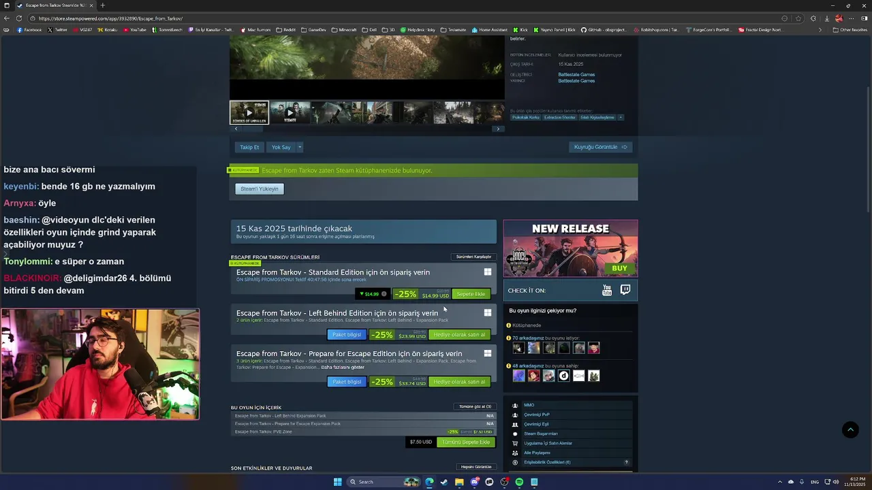Image resolution: width=872 pixels, height=490 pixels.
Task: Open Twitch link in Check It On banner
Action: [x=625, y=291]
